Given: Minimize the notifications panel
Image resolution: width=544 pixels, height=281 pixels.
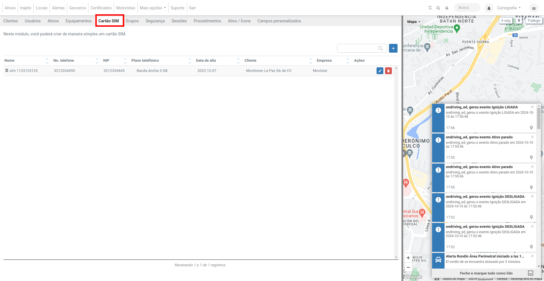Looking at the screenshot, I should click(x=531, y=273).
